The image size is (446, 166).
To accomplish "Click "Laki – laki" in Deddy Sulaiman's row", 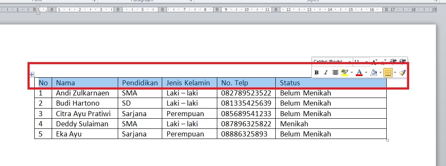I will [182, 124].
